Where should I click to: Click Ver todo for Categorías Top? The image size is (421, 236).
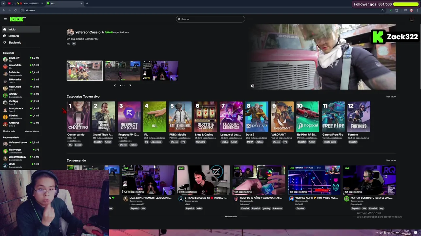pyautogui.click(x=391, y=96)
